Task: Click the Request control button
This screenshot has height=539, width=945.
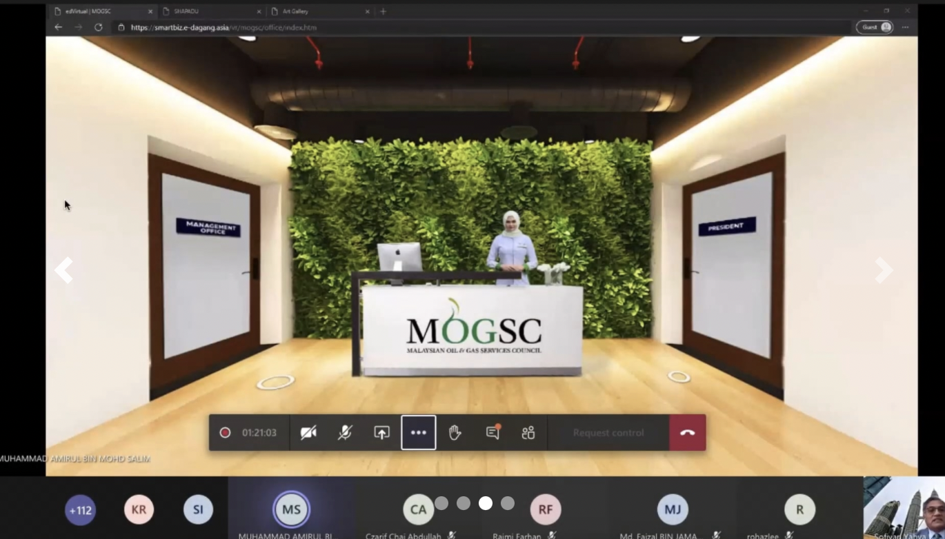Action: [x=608, y=433]
